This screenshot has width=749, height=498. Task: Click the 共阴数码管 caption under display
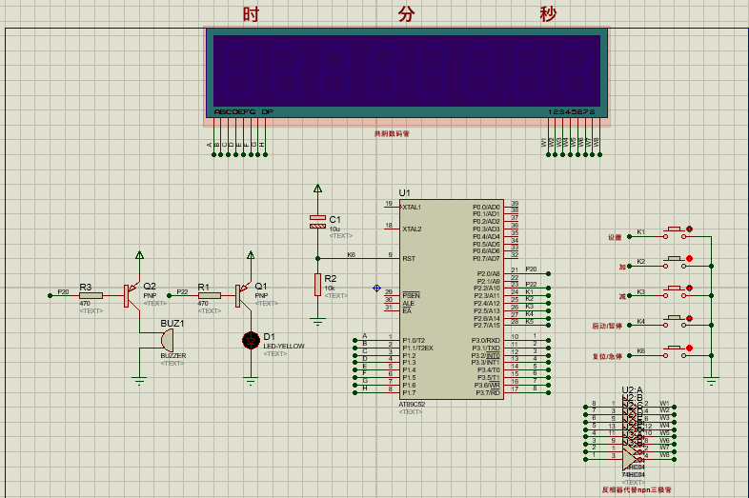click(392, 133)
